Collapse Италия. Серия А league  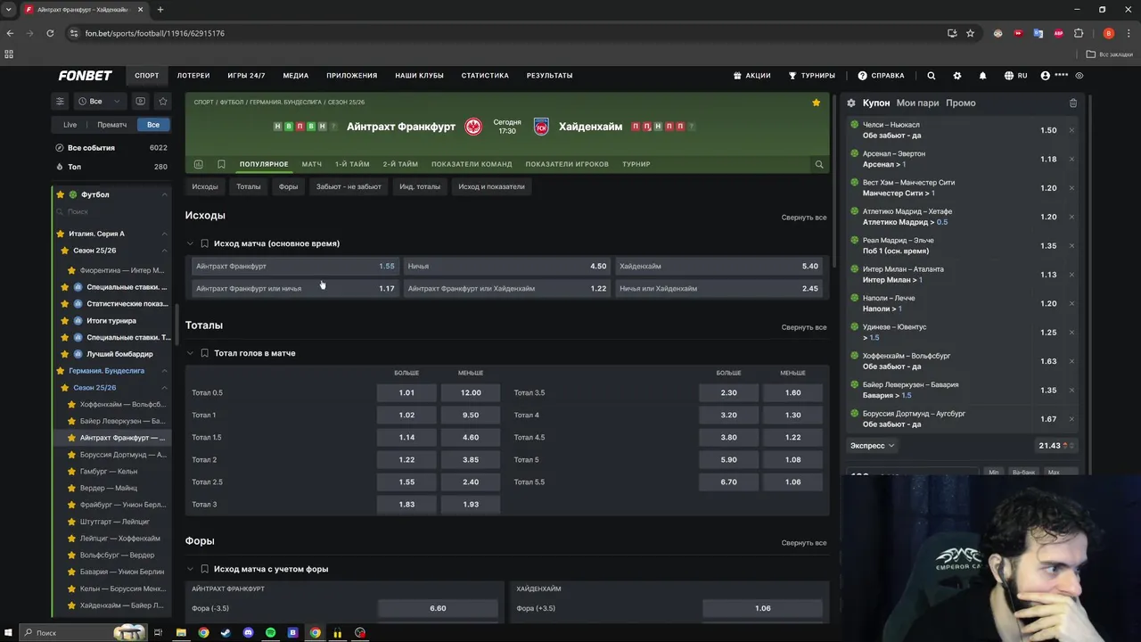pyautogui.click(x=164, y=234)
